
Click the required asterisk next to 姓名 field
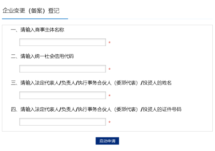(109, 95)
